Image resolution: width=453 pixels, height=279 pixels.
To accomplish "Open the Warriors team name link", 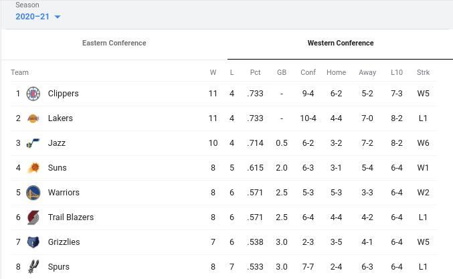I will 64,193.
